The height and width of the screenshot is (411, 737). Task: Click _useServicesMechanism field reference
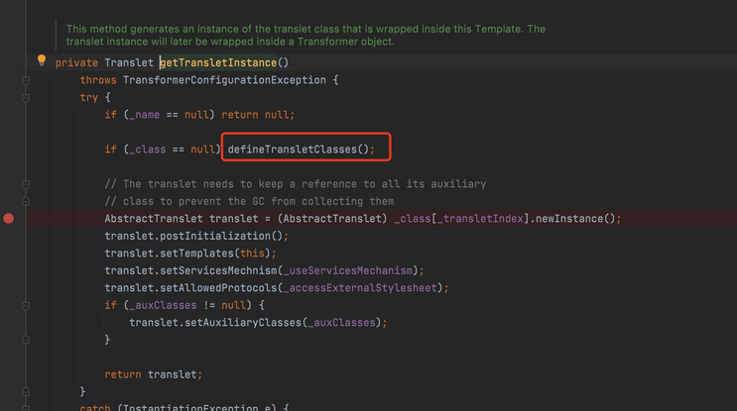coord(348,270)
